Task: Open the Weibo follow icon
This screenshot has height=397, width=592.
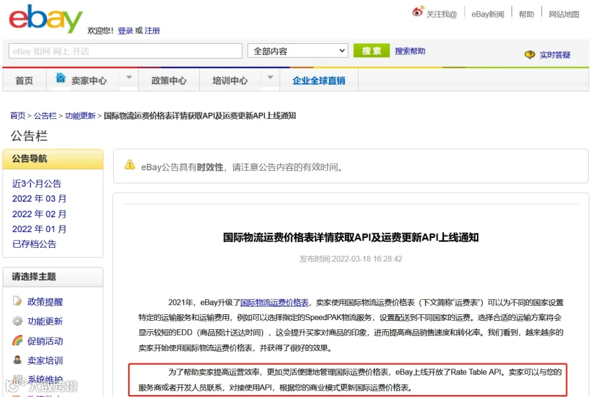Action: pos(418,12)
